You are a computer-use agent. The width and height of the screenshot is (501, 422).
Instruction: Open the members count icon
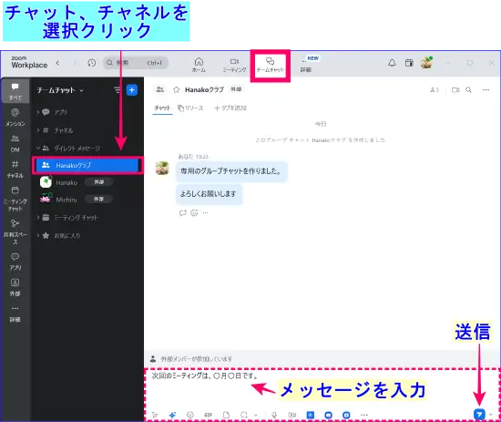tap(435, 90)
